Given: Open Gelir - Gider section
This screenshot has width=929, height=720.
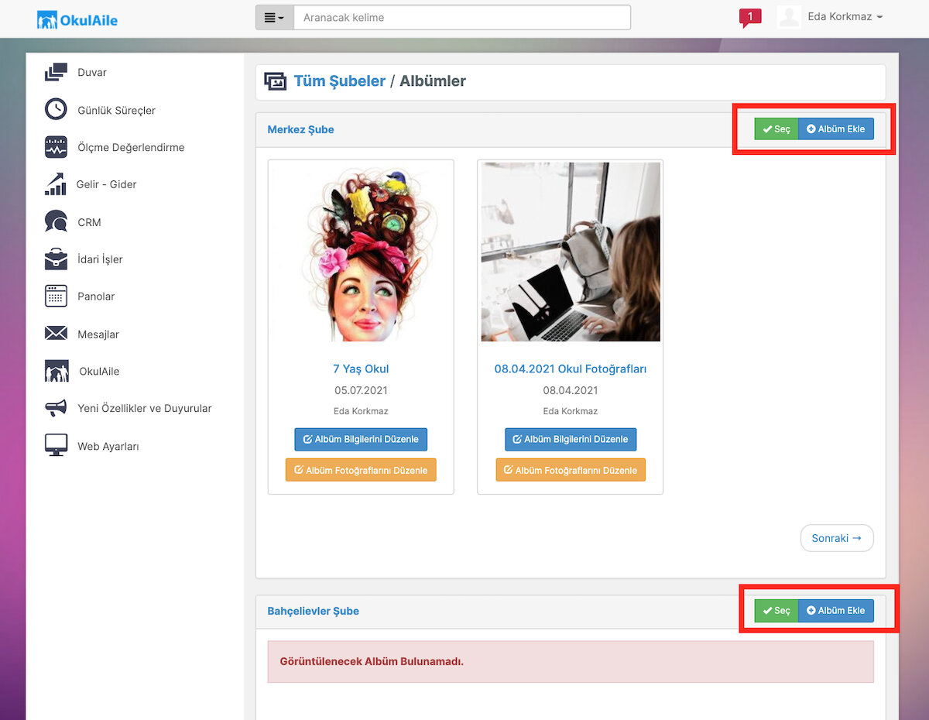Looking at the screenshot, I should [106, 184].
